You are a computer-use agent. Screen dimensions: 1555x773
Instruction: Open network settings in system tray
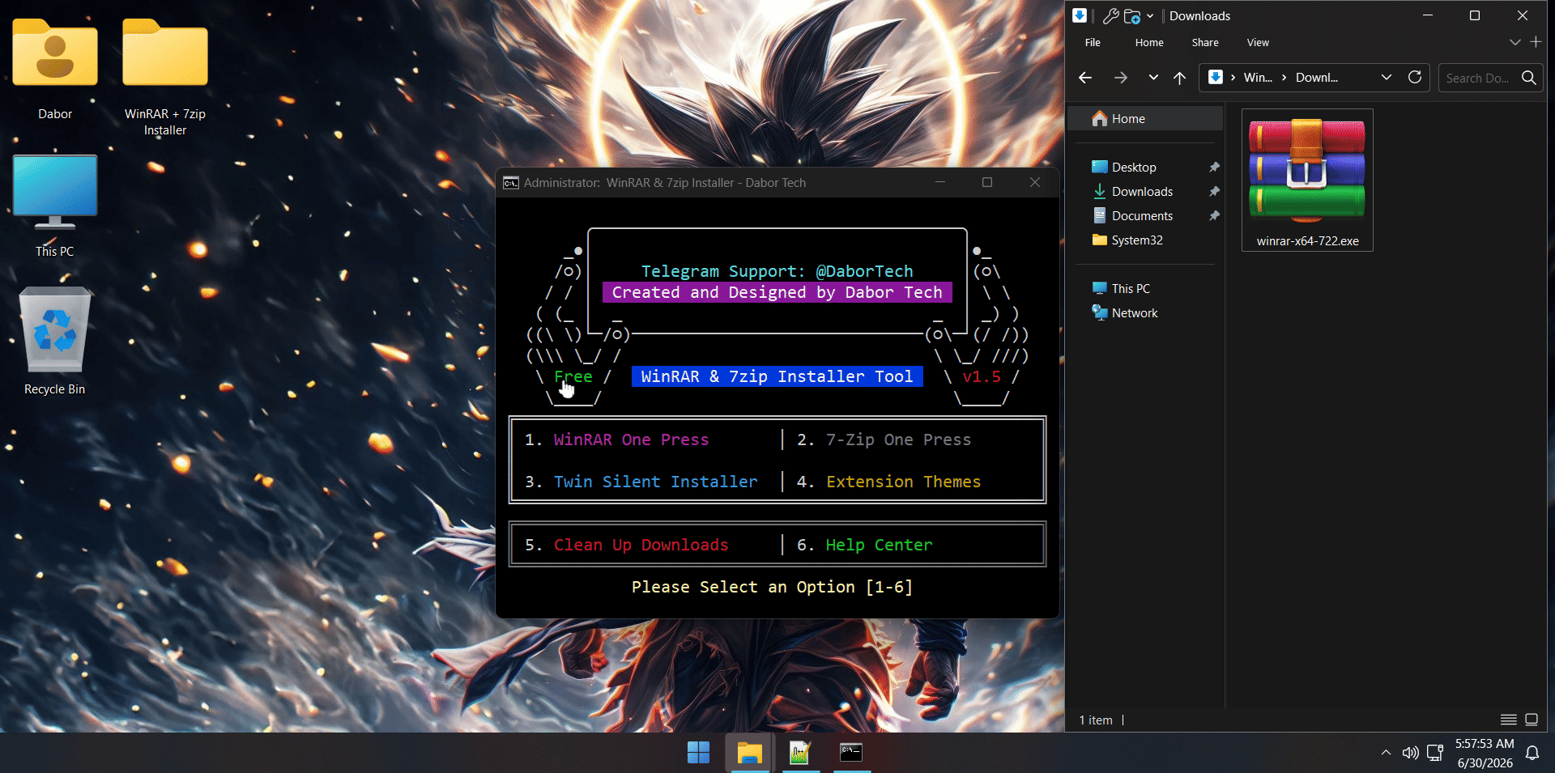(x=1435, y=753)
